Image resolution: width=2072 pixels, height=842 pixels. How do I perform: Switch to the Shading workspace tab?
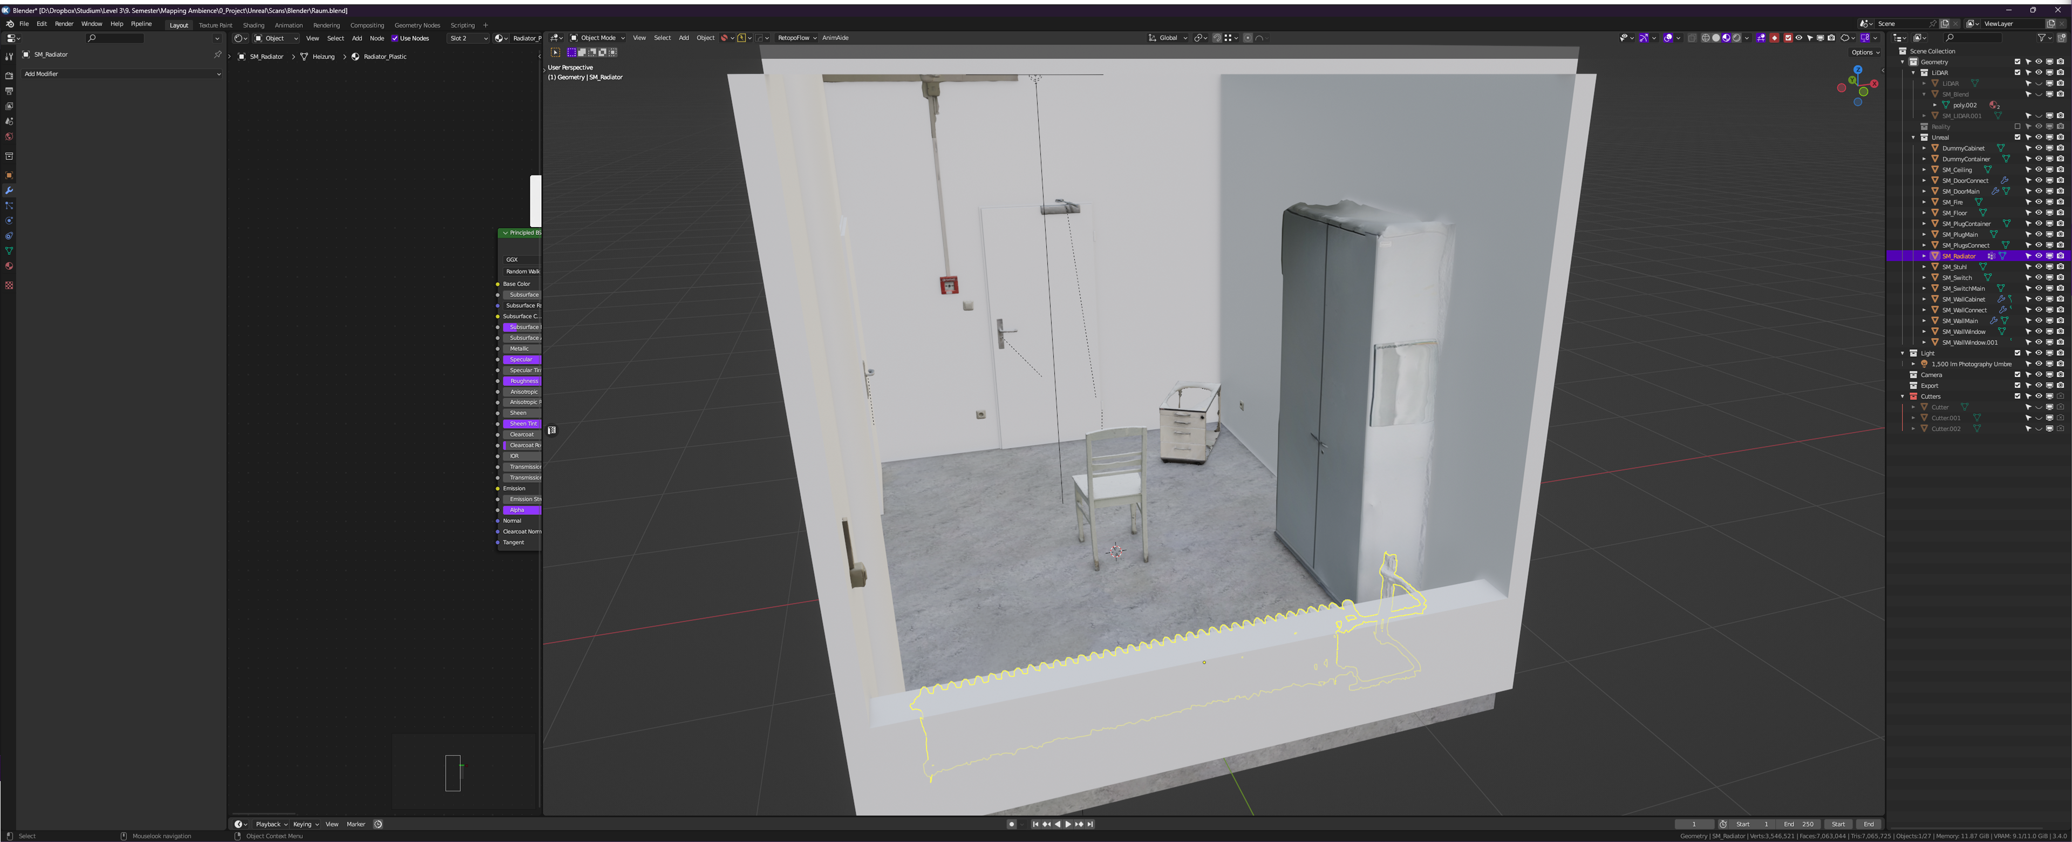(254, 25)
